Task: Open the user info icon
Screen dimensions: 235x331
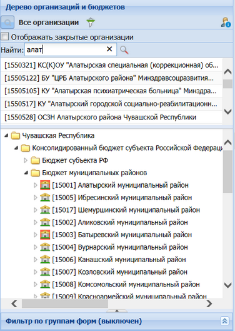Action: click(226, 23)
